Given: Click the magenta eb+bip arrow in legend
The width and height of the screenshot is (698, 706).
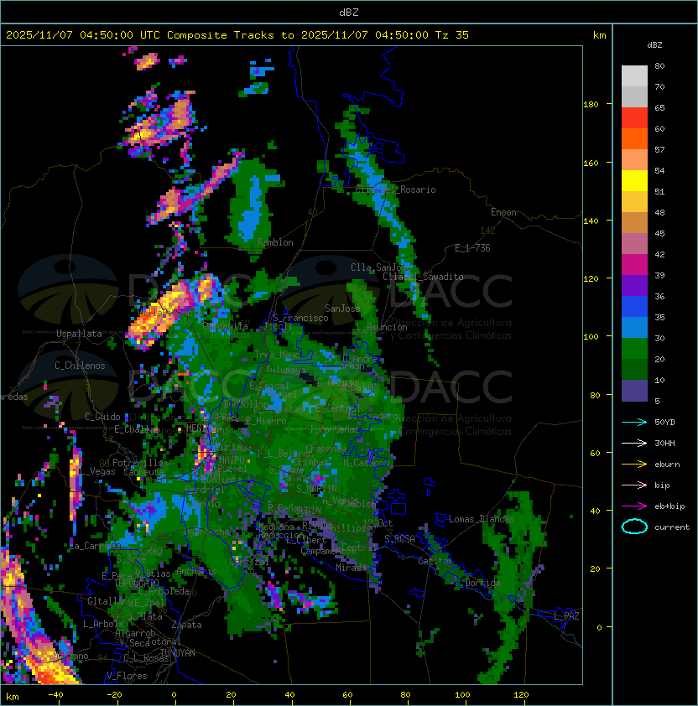Looking at the screenshot, I should 634,506.
